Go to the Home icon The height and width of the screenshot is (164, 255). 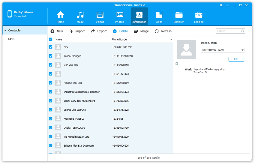tap(60, 17)
